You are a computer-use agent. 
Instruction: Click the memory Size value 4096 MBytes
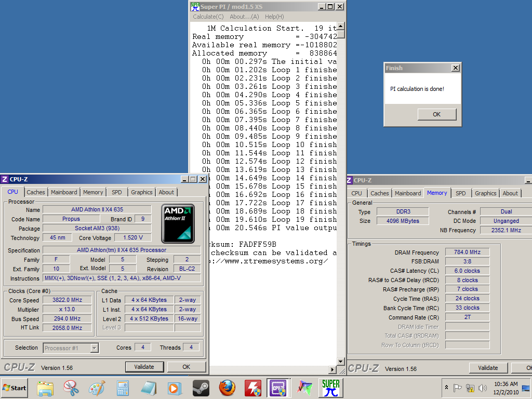click(x=403, y=221)
